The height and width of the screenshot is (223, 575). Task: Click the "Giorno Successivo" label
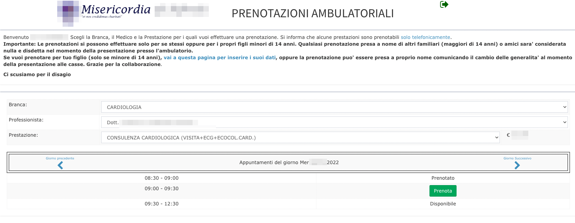click(x=517, y=158)
